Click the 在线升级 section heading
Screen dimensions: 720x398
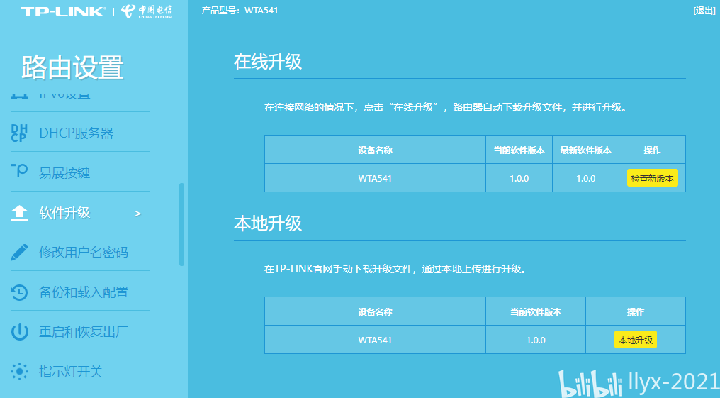point(268,62)
